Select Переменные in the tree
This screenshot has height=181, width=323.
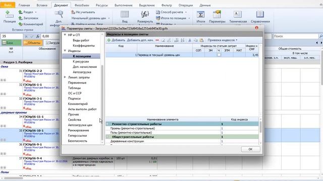pos(77,82)
